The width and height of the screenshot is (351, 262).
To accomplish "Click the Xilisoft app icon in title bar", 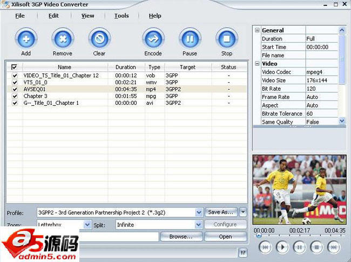I will [5, 4].
